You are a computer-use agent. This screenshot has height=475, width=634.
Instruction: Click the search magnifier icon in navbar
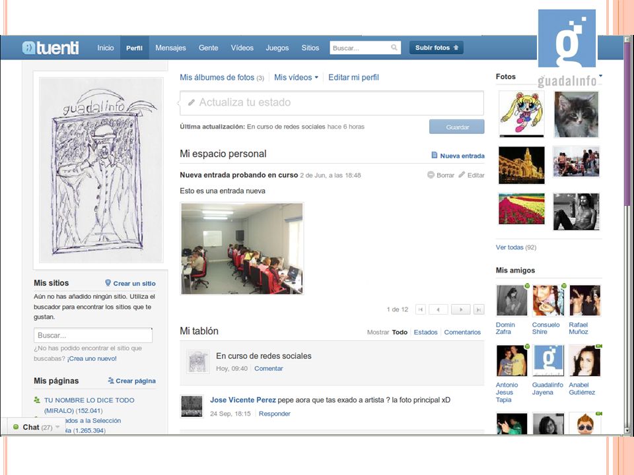point(394,47)
